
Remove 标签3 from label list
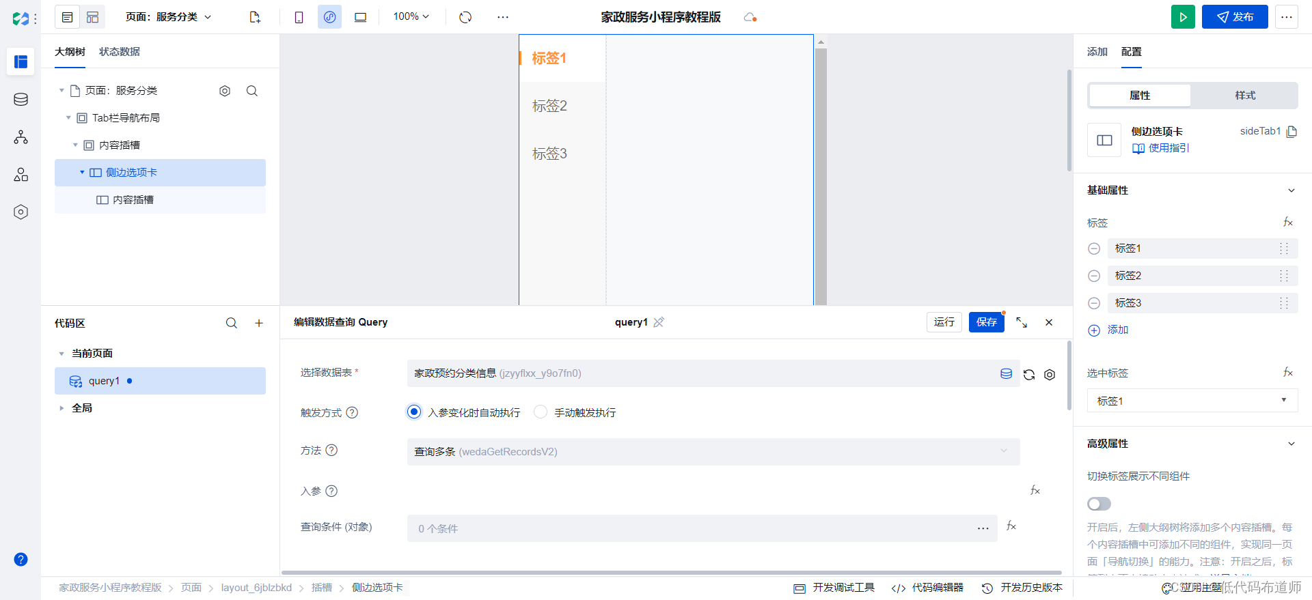(1094, 303)
